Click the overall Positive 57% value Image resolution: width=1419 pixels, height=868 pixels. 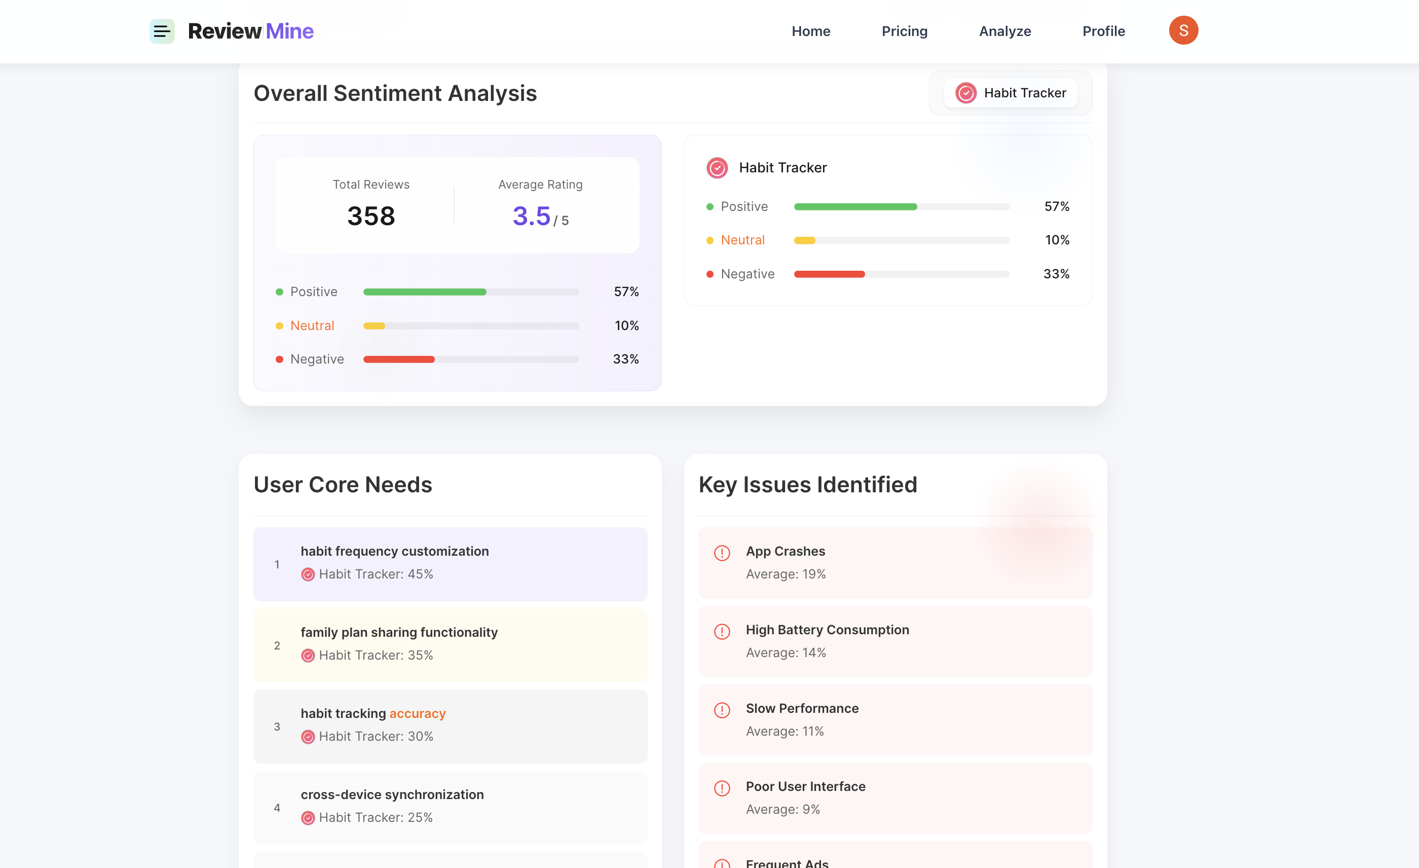626,292
